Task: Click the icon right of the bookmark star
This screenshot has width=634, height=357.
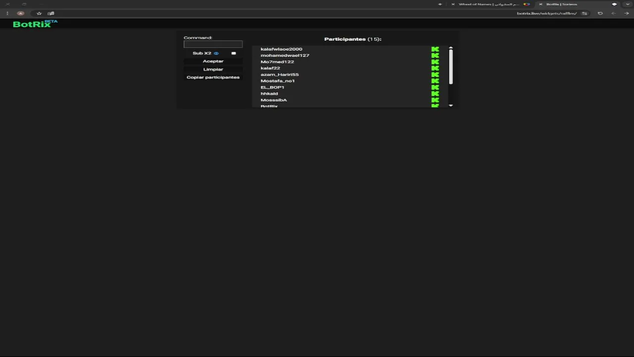Action: click(x=51, y=13)
